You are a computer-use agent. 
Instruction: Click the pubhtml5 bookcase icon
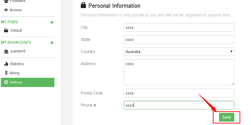(x=6, y=51)
